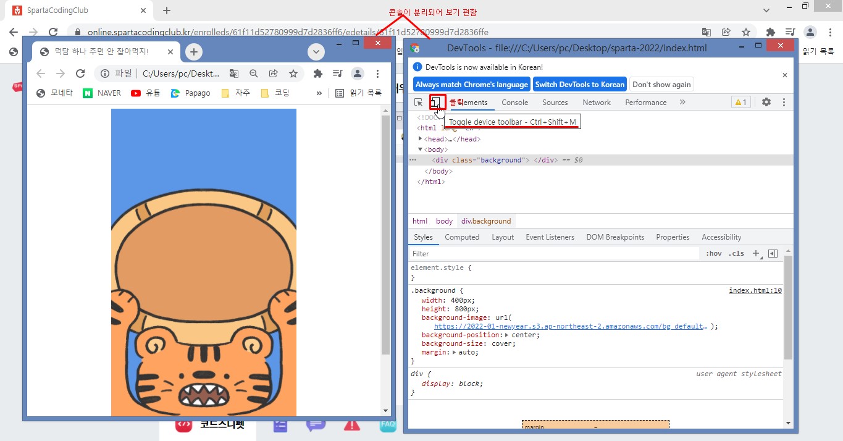Expand the head element in the DOM tree
This screenshot has width=843, height=441.
(421, 139)
